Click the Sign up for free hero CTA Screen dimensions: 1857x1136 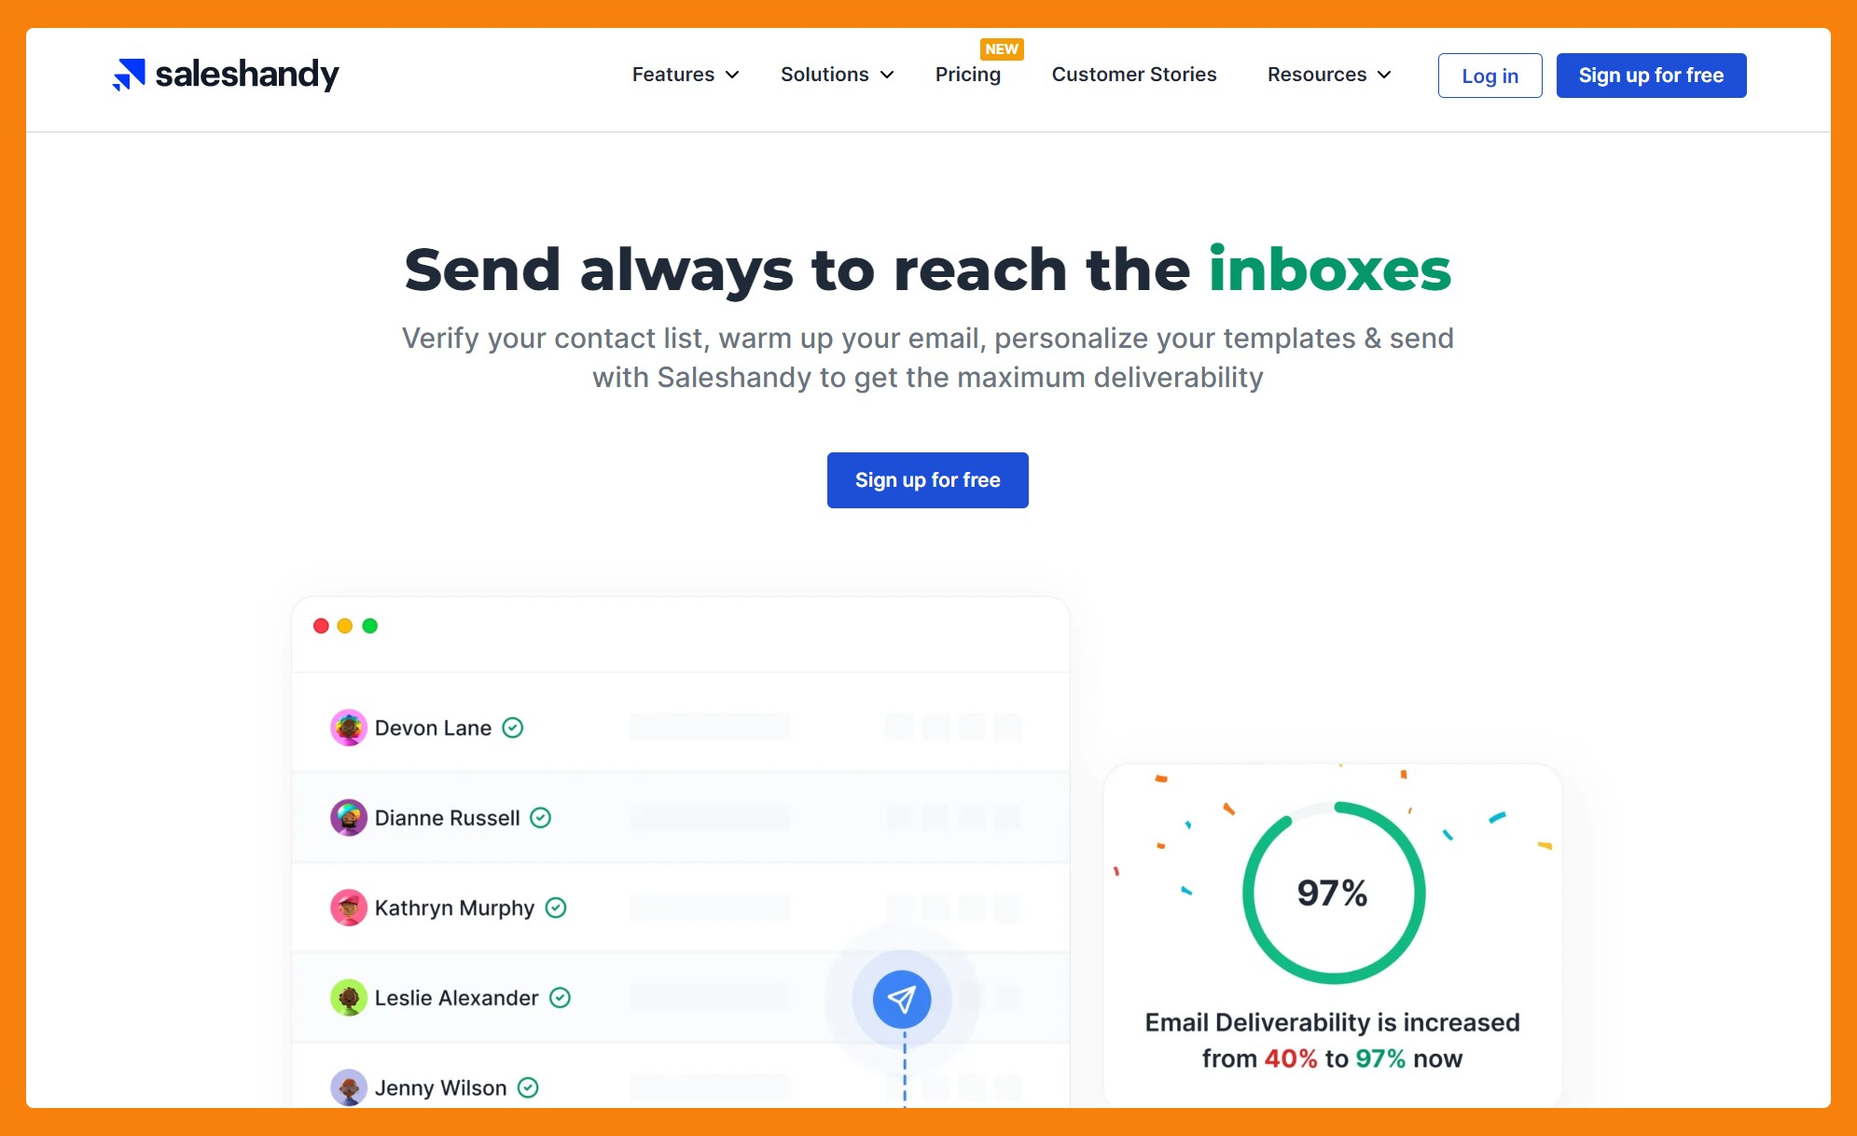point(929,479)
